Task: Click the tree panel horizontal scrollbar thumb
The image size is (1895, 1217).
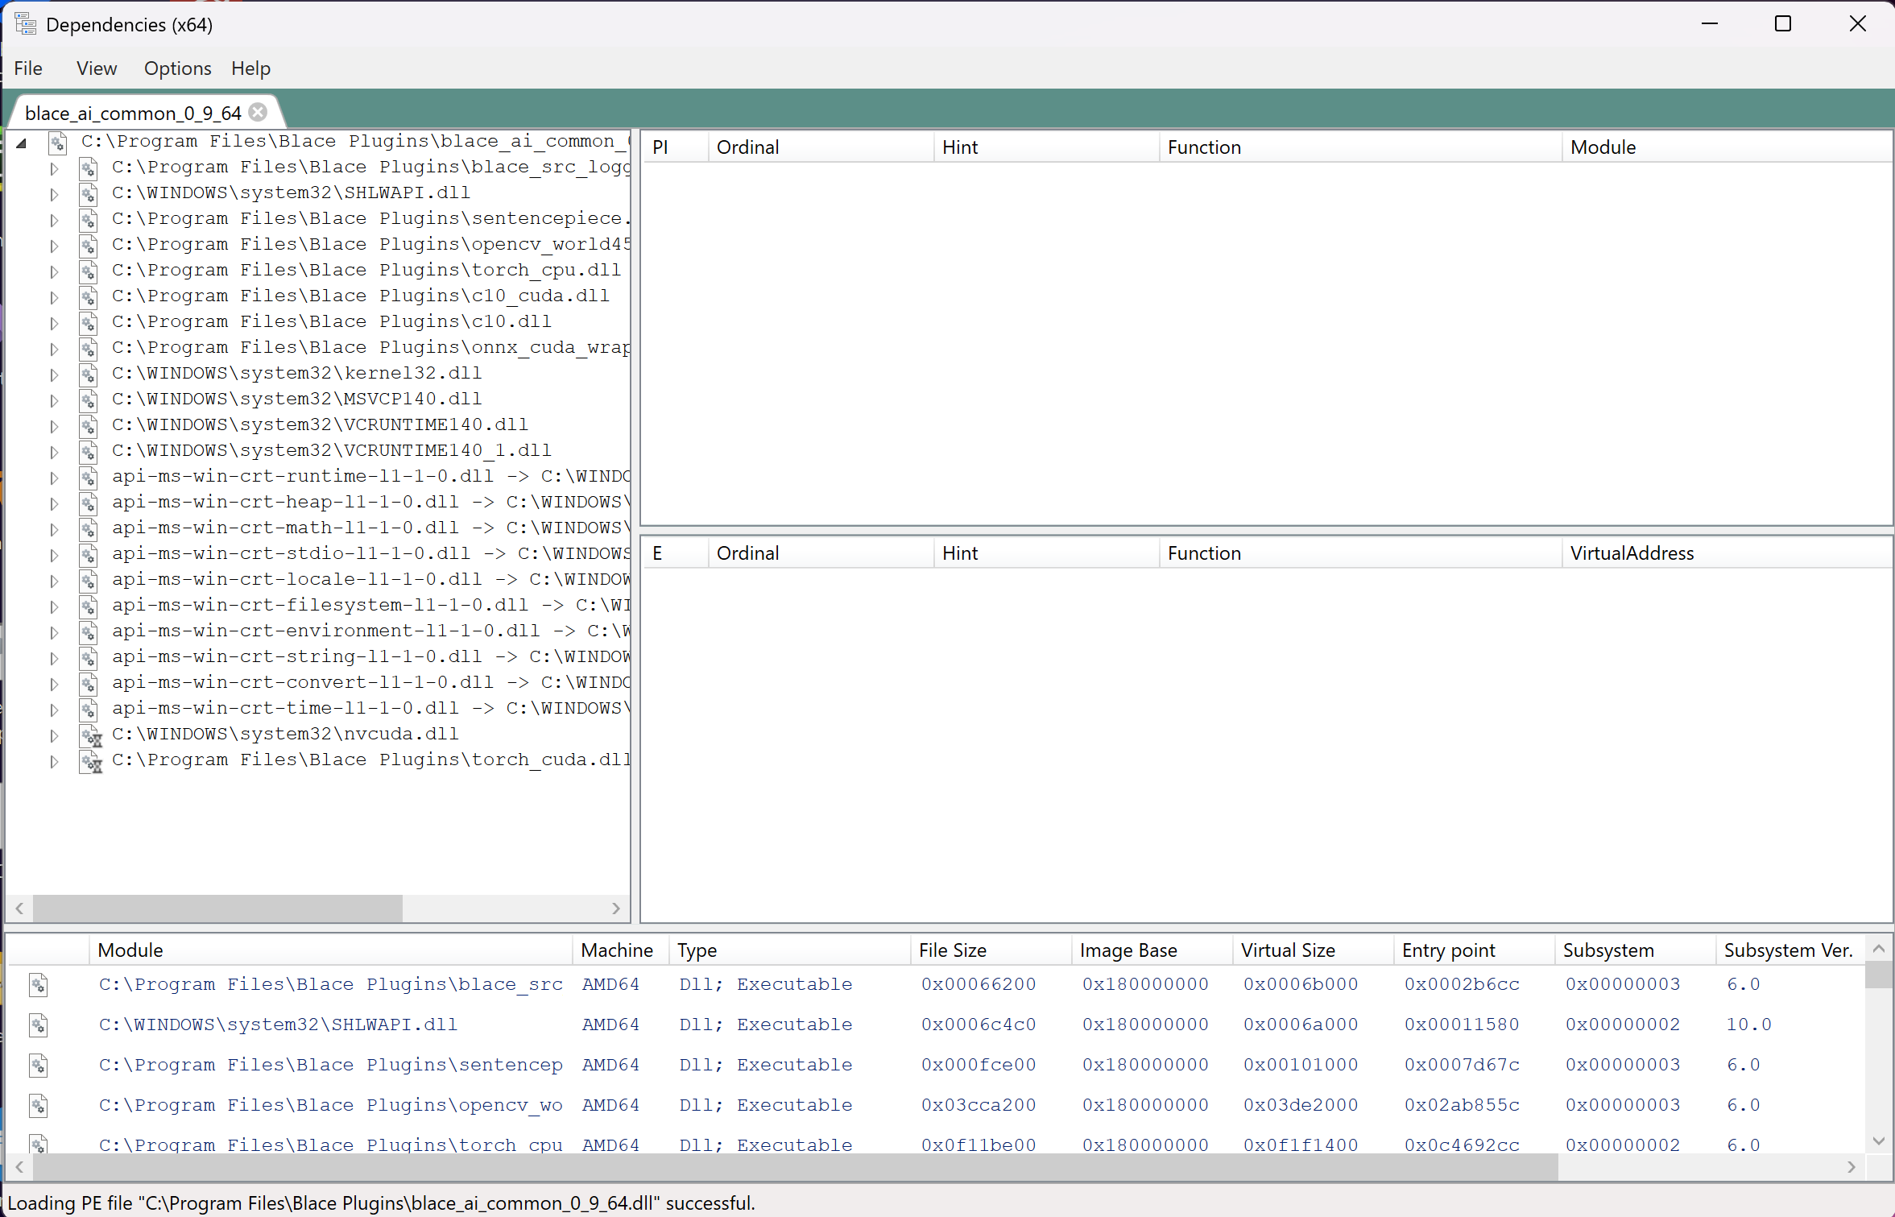Action: pos(217,909)
